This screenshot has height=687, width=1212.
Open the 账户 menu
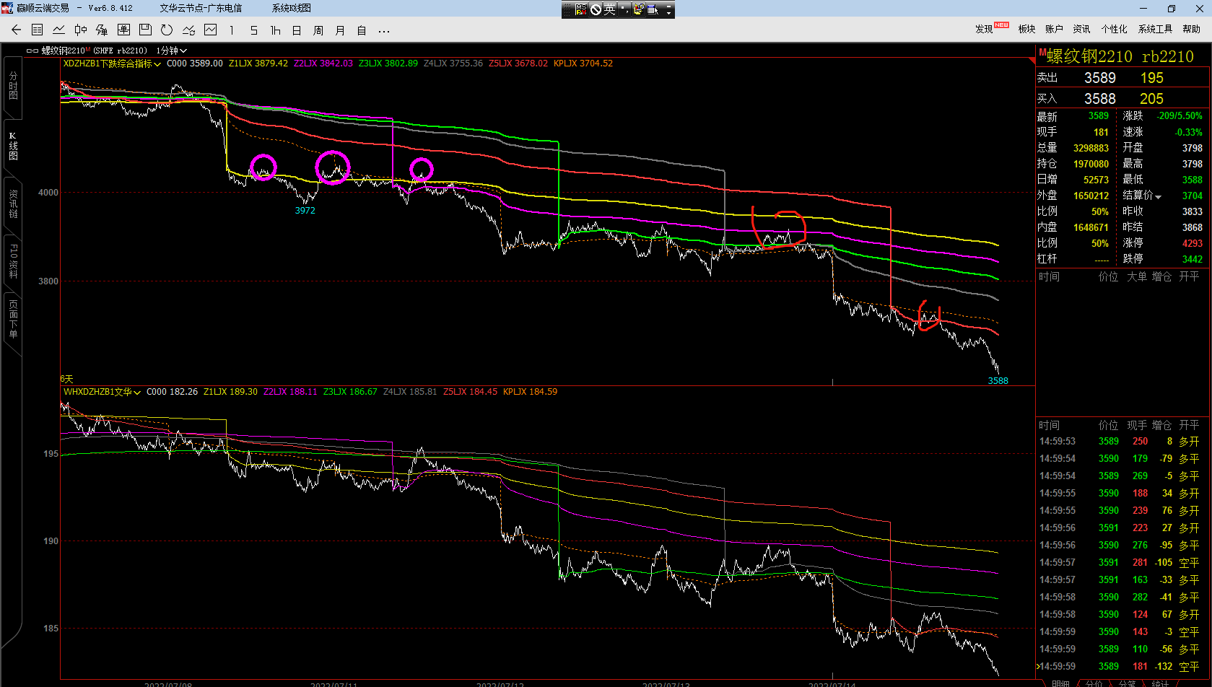pos(1054,29)
